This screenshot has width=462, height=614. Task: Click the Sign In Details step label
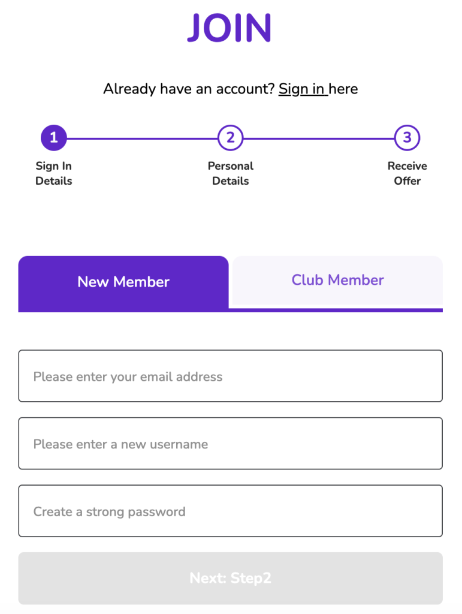[53, 173]
